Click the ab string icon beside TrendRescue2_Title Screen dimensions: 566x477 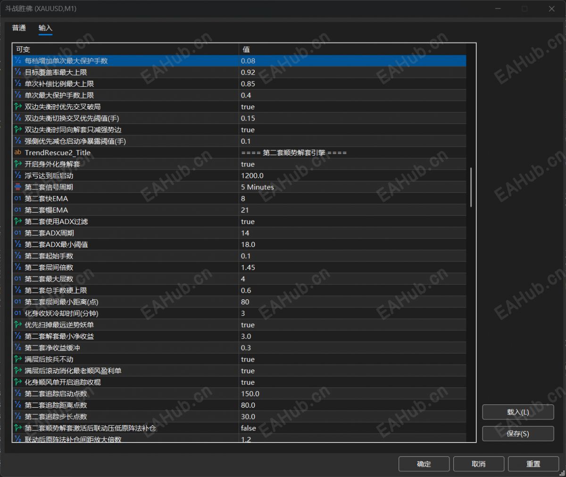coord(18,152)
